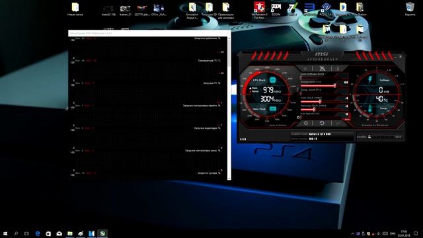Click the Mem Clock chip icon on the left gauge
Screen dimensions: 423x238
pyautogui.click(x=273, y=108)
